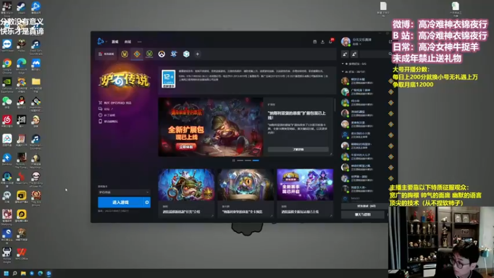Screen dimensions: 494x278
Task: Switch to the 游戏 (Games) tab
Action: [115, 41]
